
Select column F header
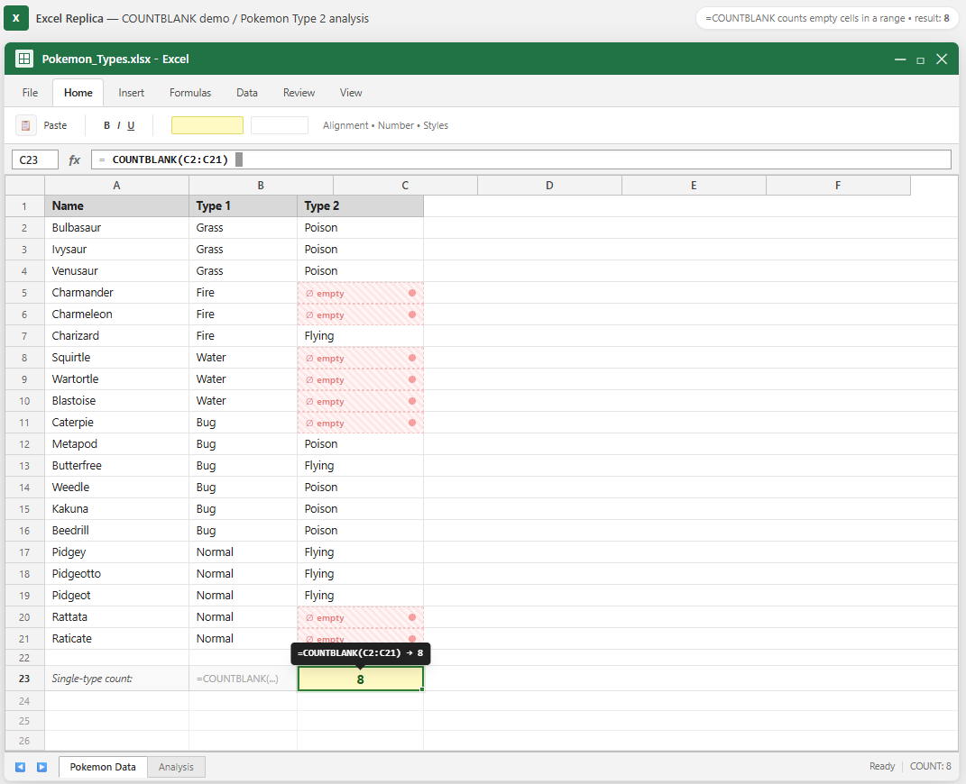(x=838, y=186)
